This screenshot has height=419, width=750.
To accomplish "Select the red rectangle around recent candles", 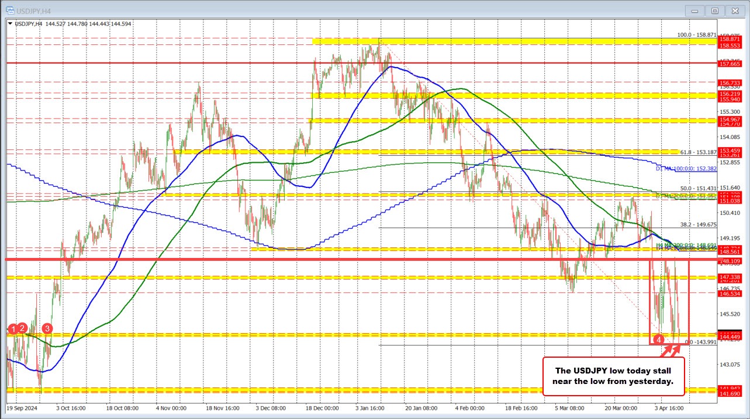I will pos(689,303).
